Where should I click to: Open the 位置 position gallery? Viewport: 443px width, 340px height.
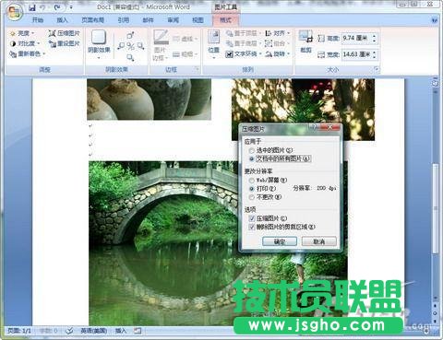pos(213,45)
